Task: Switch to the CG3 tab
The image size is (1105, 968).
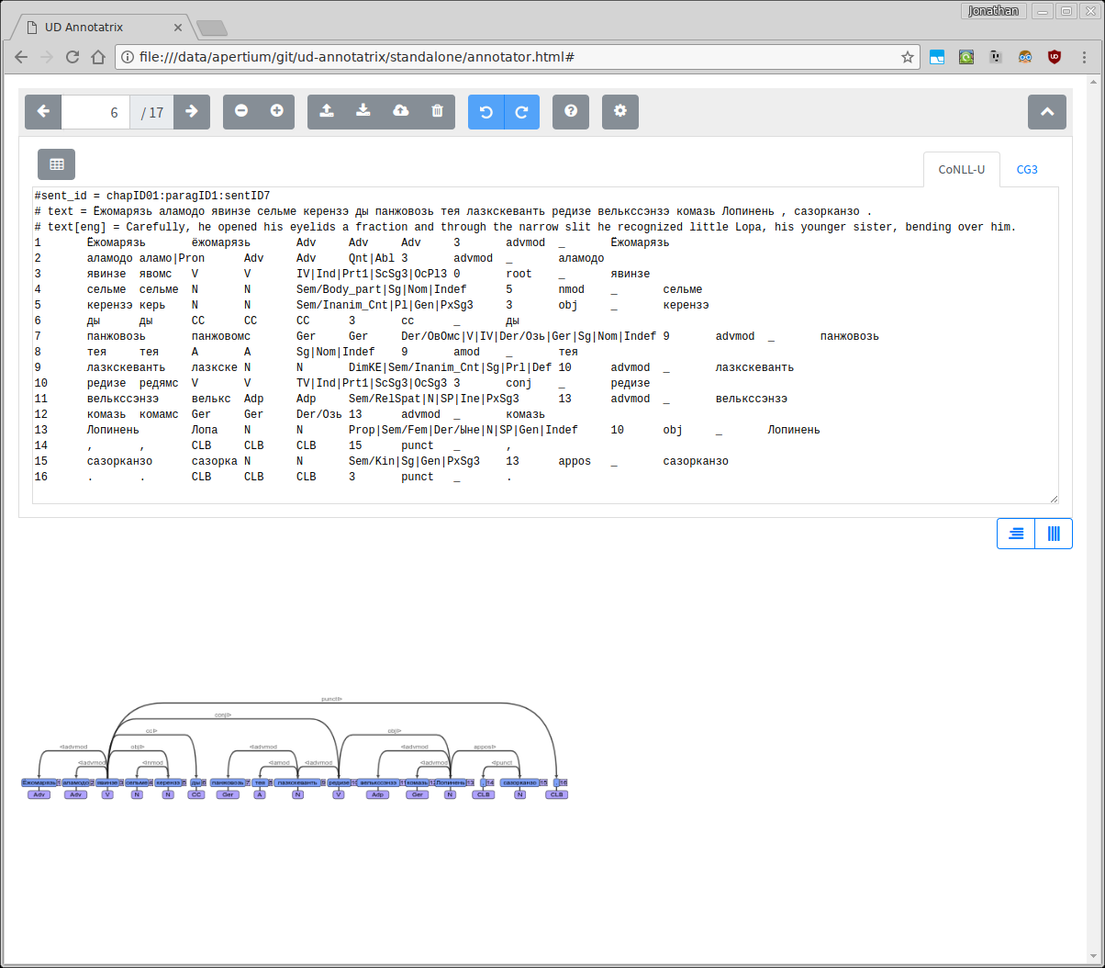Action: [x=1027, y=170]
